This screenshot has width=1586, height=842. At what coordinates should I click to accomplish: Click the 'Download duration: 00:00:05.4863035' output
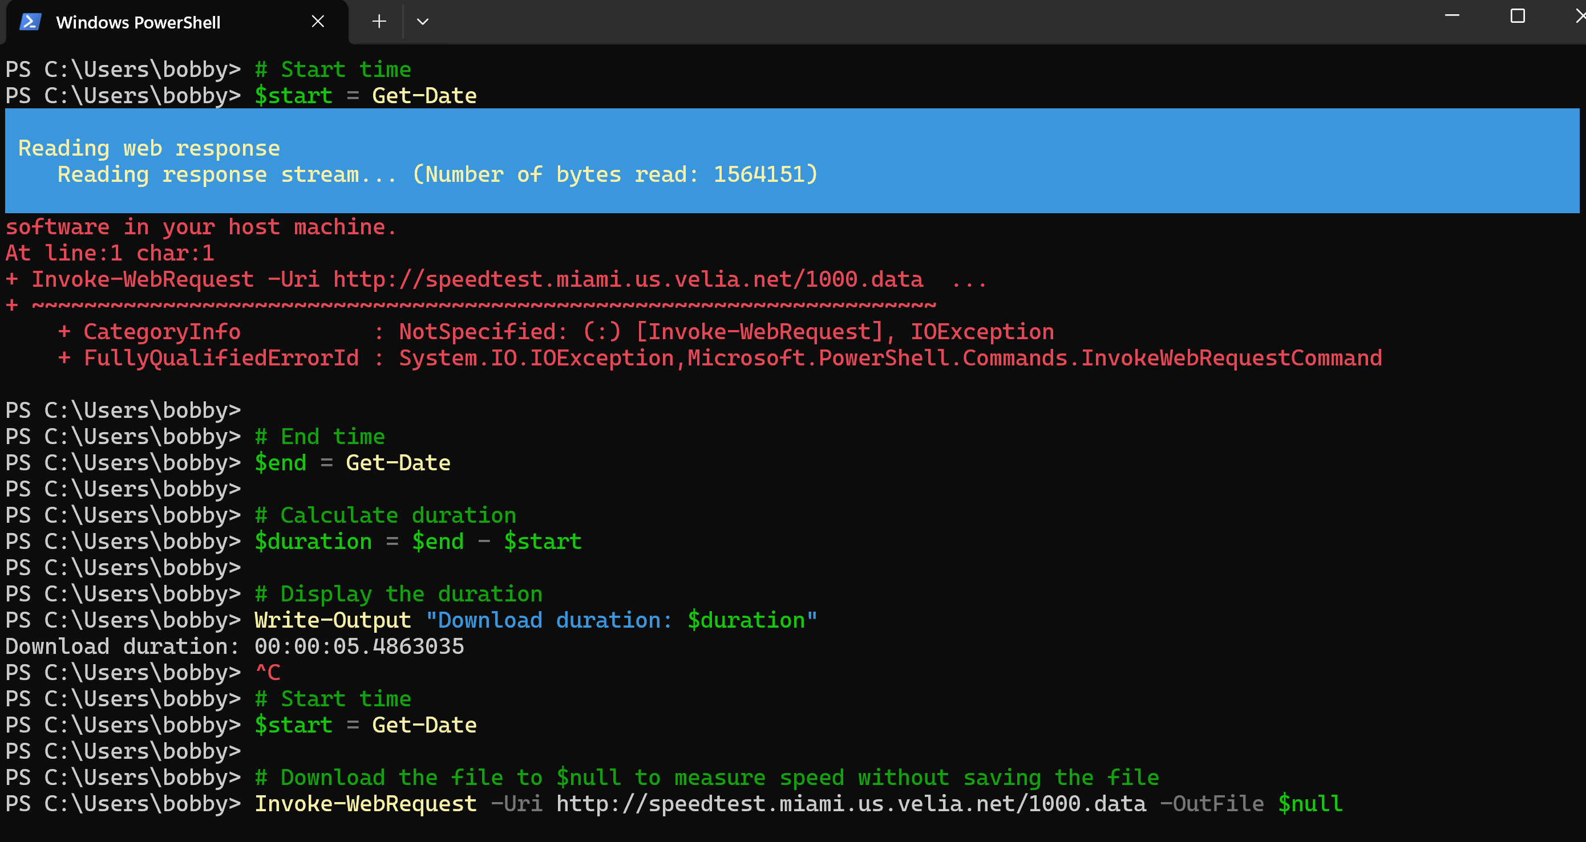[234, 646]
